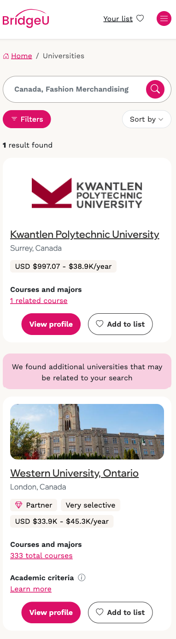Click Learn more under Academic criteria
The height and width of the screenshot is (639, 176).
[x=31, y=589]
